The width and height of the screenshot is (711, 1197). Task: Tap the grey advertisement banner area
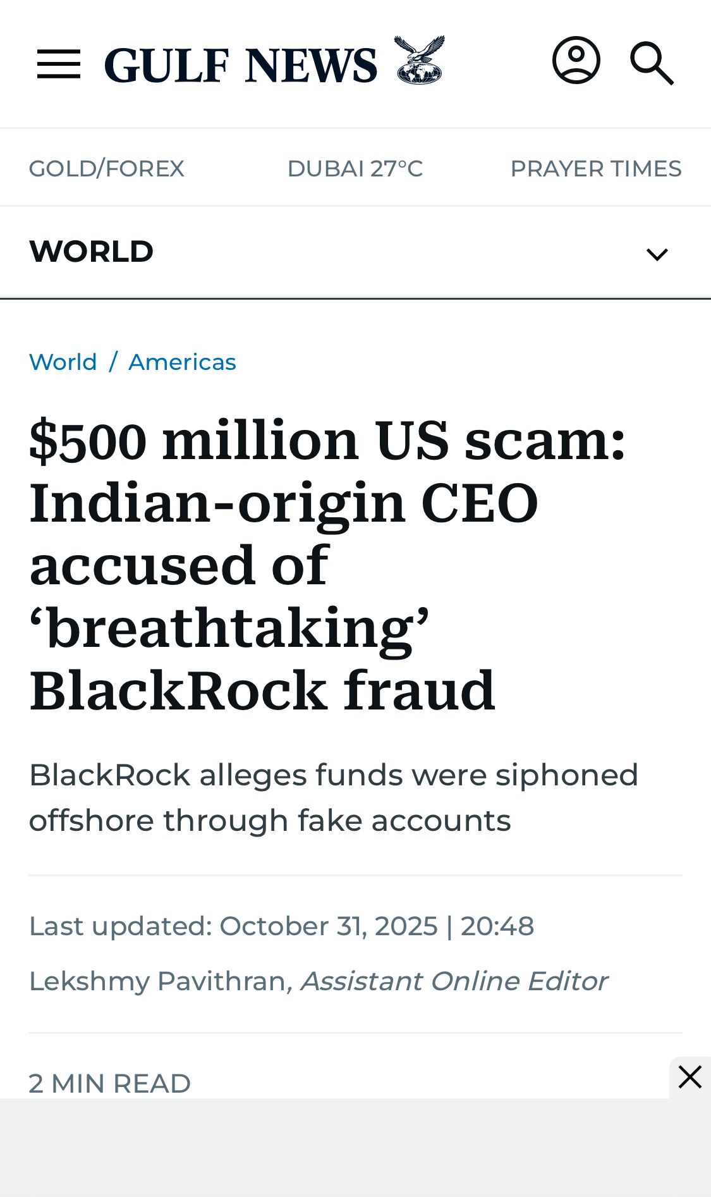[335, 1148]
